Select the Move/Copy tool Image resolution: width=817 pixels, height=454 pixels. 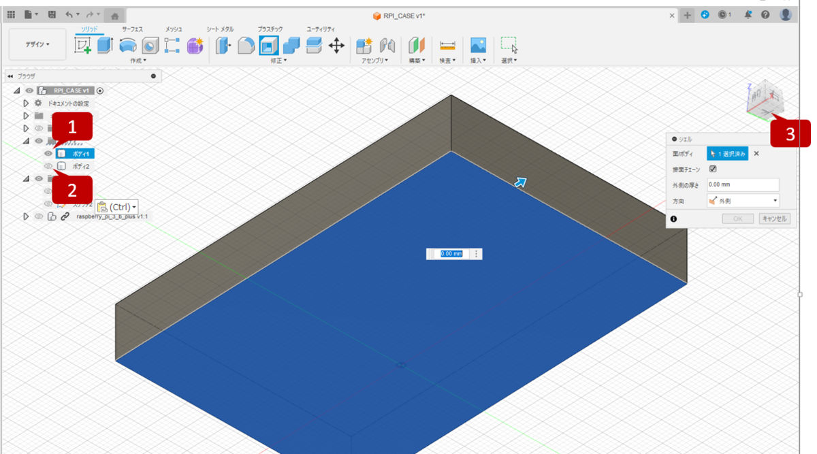tap(336, 46)
